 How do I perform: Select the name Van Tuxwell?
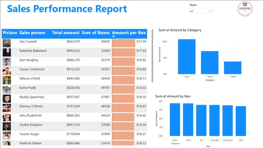click(28, 42)
